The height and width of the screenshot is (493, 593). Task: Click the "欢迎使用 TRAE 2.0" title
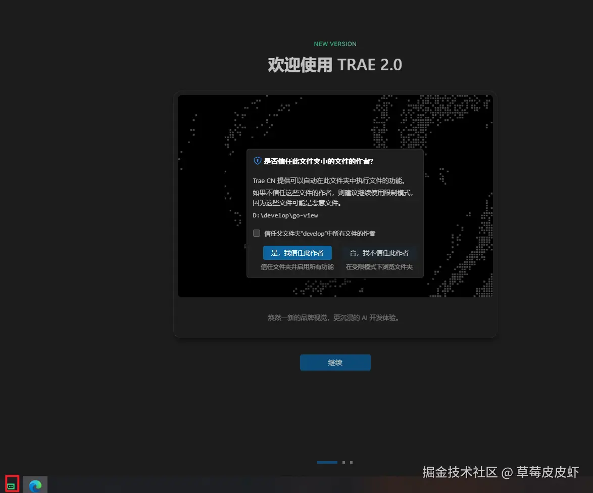334,64
